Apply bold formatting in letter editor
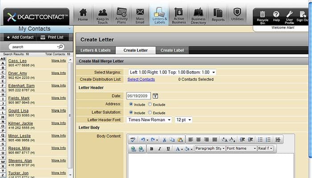Screen dimensions: 312x178 [x=152, y=149]
